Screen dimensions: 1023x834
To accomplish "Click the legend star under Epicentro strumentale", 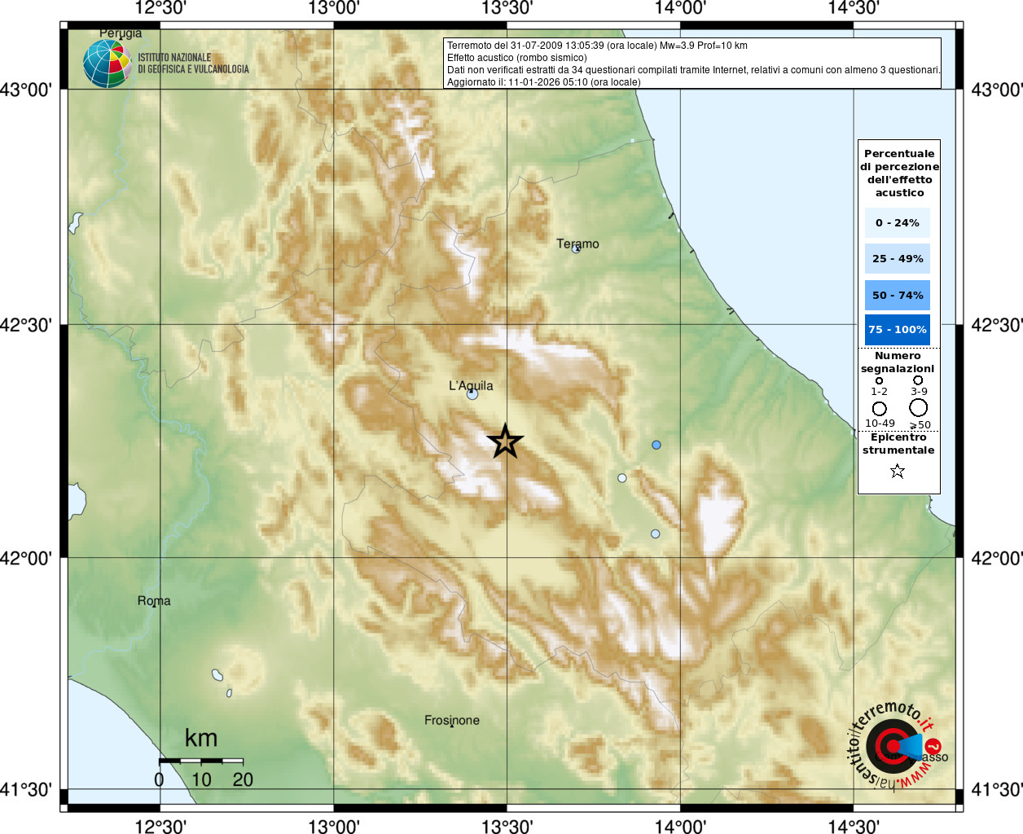I will [898, 471].
